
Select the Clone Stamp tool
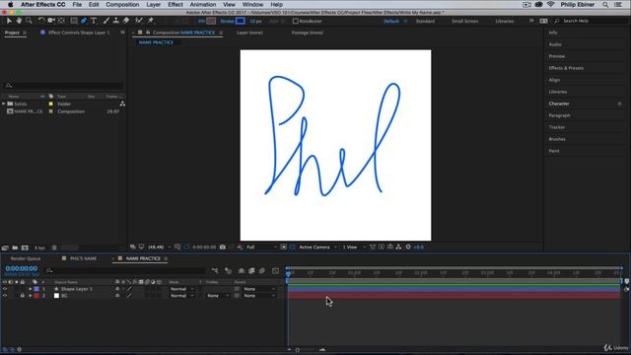116,21
